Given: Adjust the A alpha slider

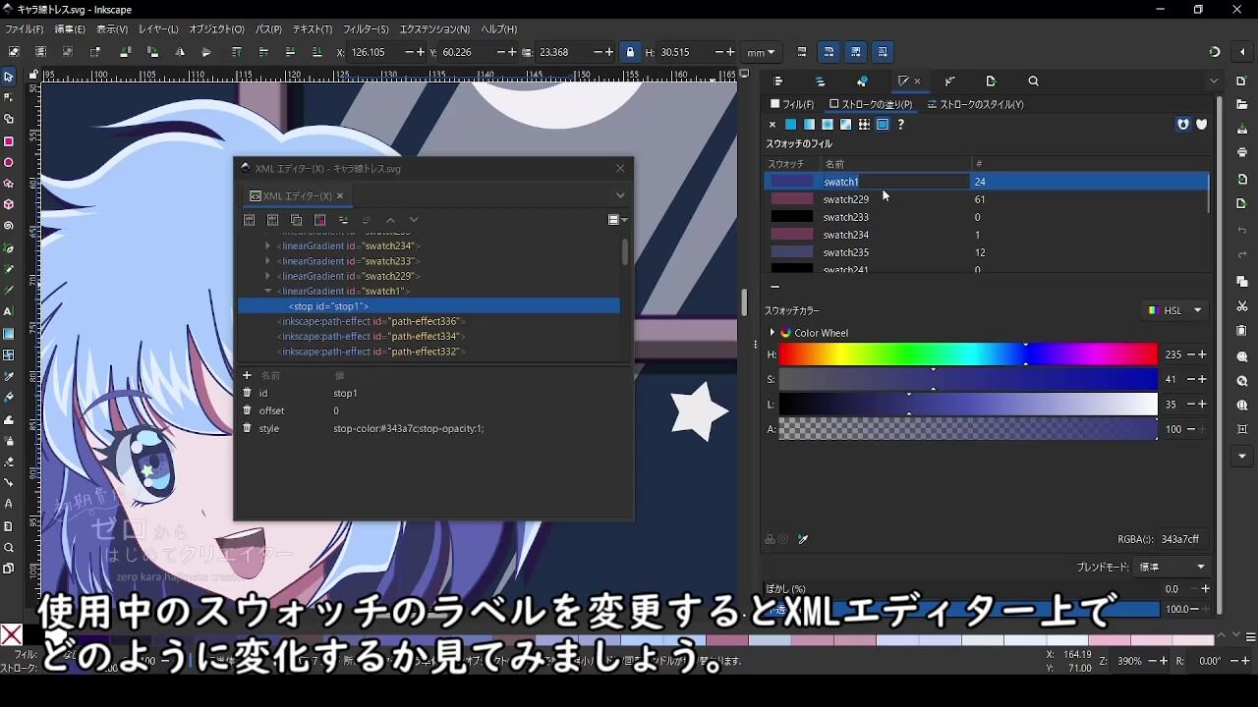Looking at the screenshot, I should [968, 429].
